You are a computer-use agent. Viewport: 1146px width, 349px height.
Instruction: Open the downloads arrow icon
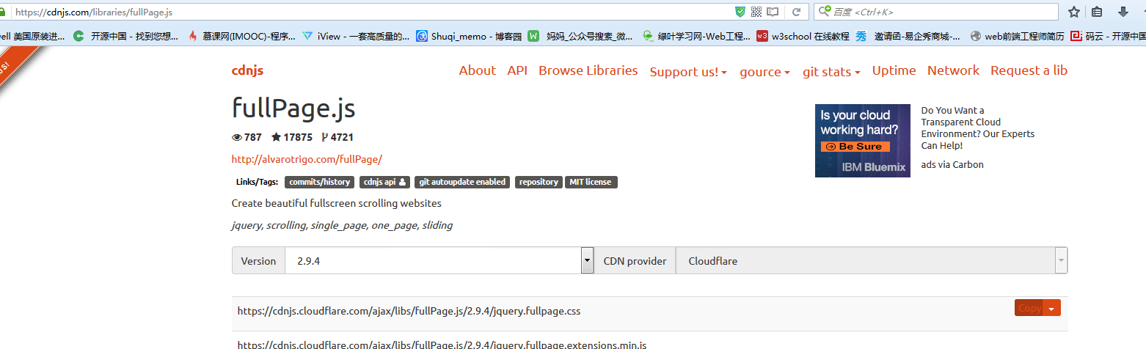1123,12
